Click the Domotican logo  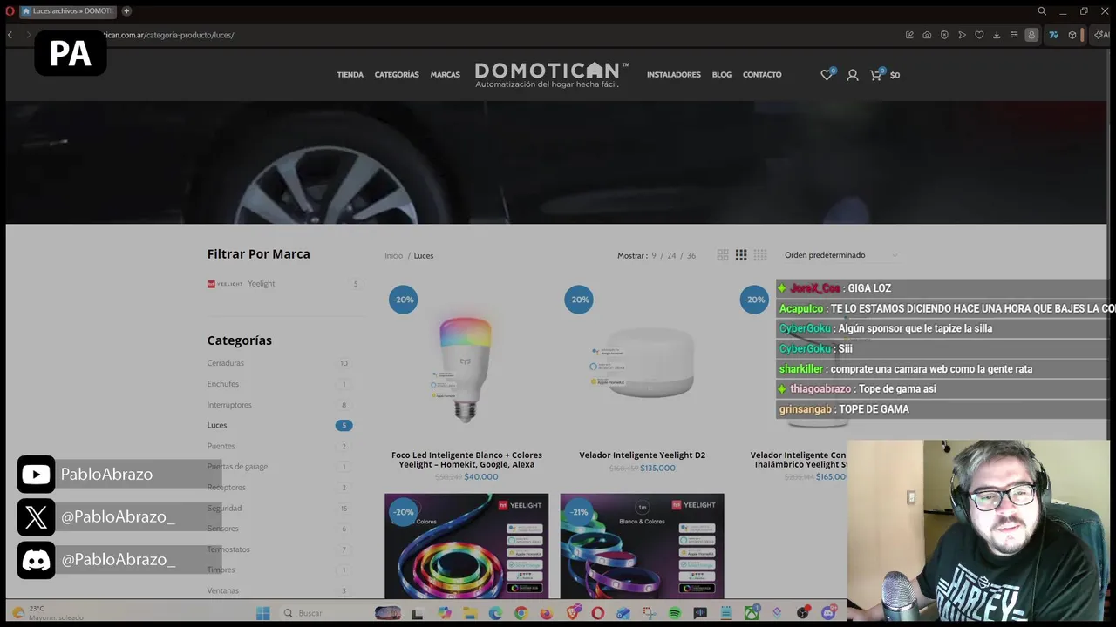coord(552,74)
